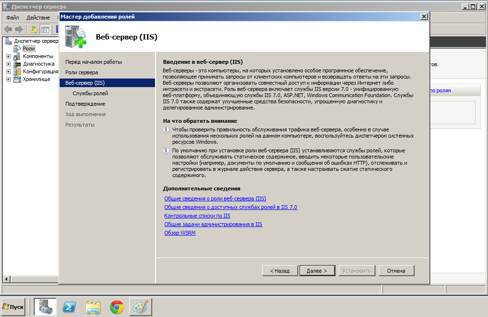Image resolution: width=488 pixels, height=317 pixels.
Task: Launch Google Chrome from the taskbar
Action: 117,307
